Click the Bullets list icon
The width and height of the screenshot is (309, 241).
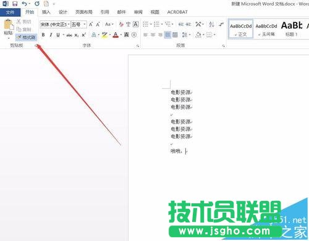click(146, 25)
